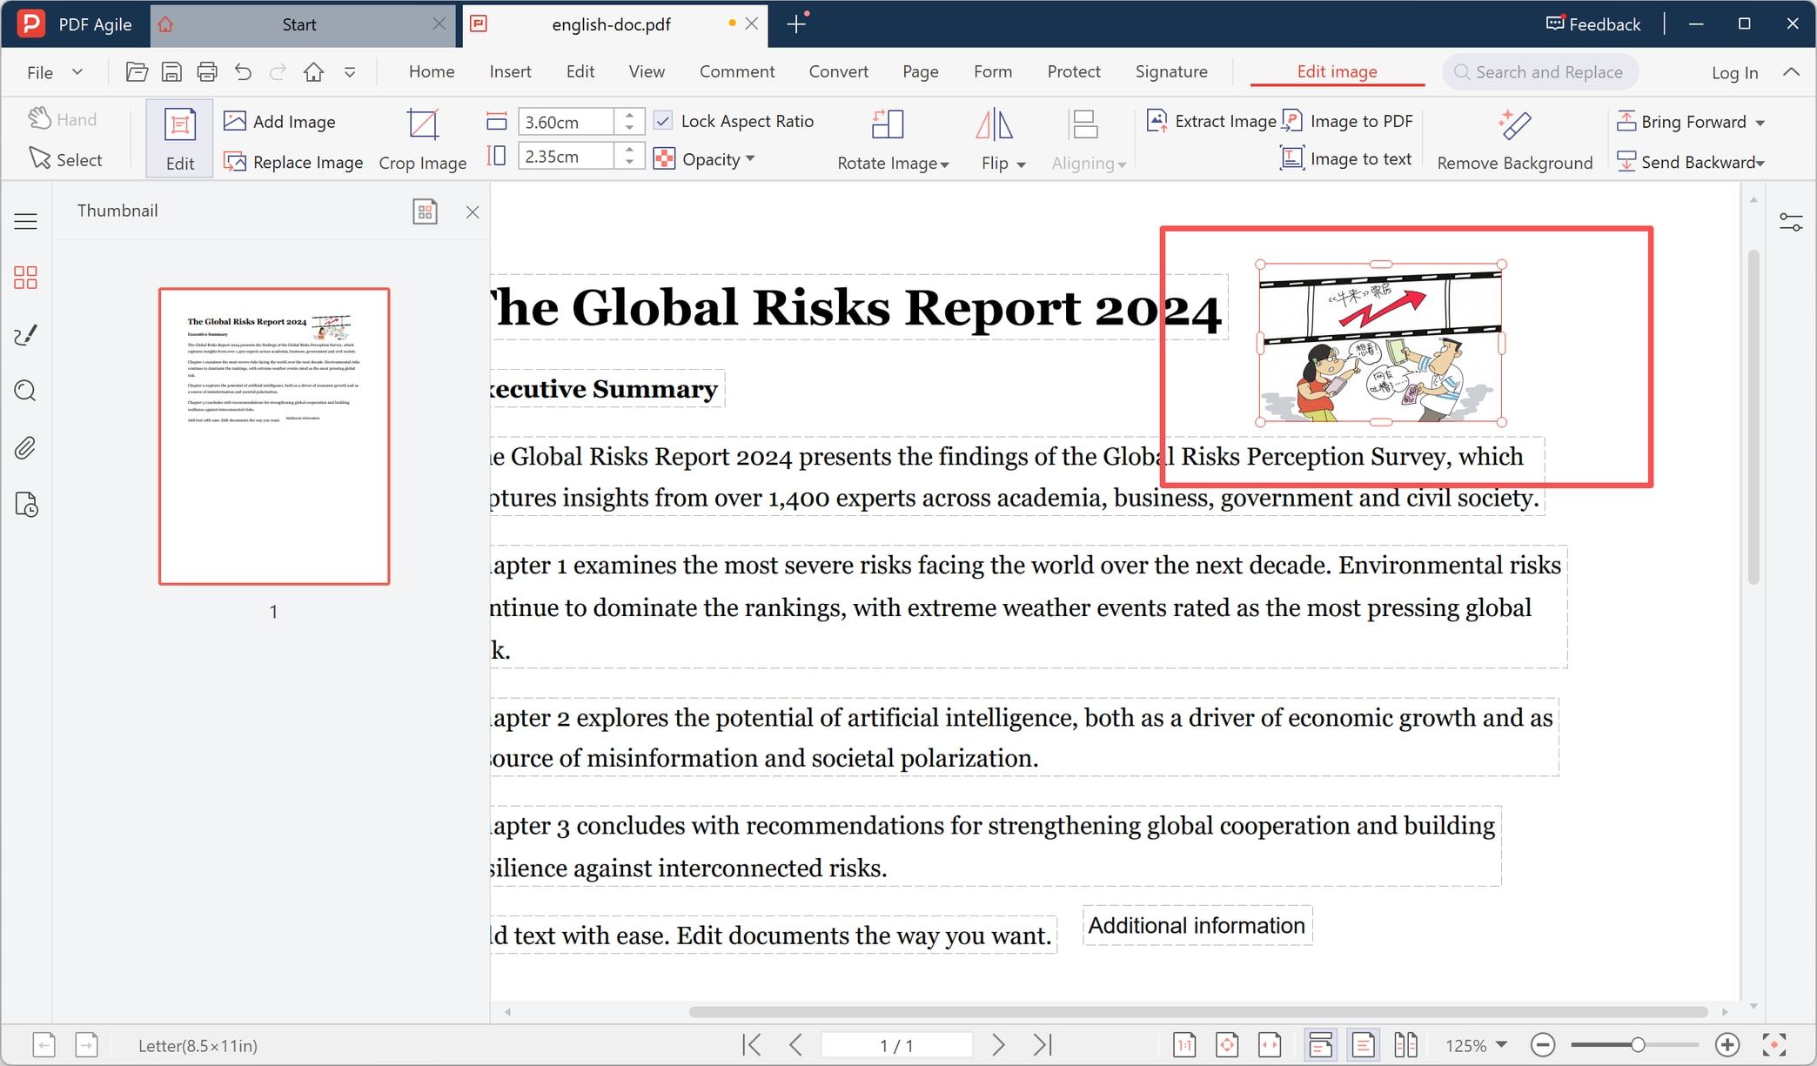Click Image to PDF
The height and width of the screenshot is (1066, 1817).
[x=1348, y=121]
